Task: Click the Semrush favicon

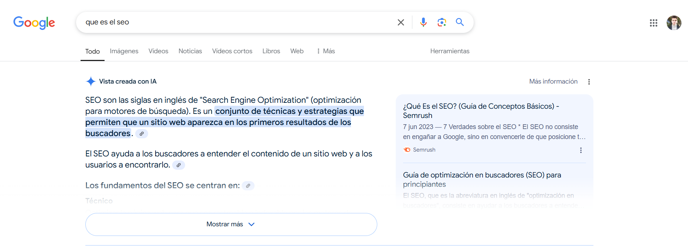Action: 407,150
